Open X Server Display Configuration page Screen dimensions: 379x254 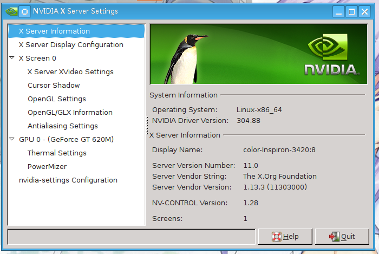71,45
